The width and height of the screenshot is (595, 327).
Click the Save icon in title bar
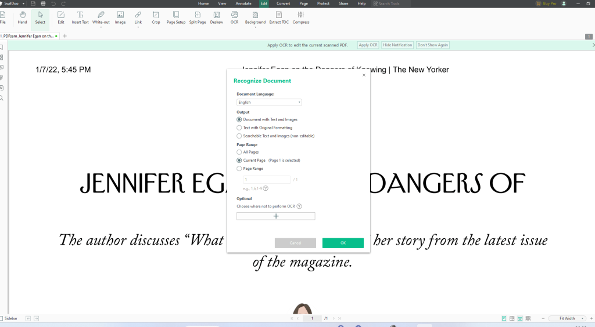[x=33, y=3]
